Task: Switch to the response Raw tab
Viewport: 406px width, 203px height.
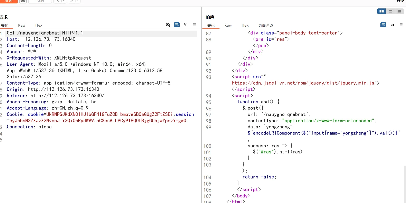Action: 228,25
